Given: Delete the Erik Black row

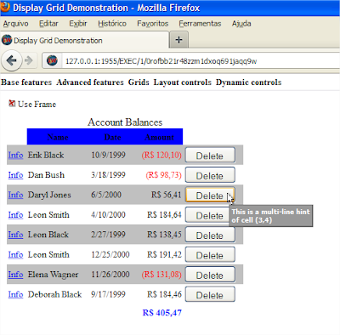Looking at the screenshot, I should point(210,155).
